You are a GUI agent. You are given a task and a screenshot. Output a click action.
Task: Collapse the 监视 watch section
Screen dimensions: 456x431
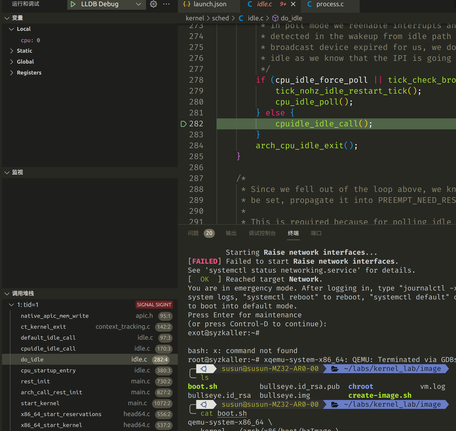[7, 172]
